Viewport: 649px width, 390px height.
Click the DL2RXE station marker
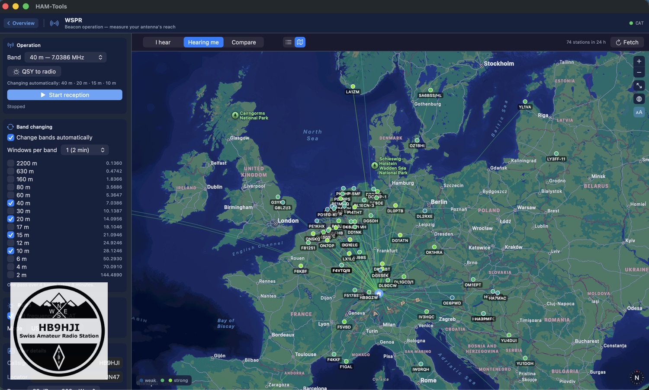424,211
